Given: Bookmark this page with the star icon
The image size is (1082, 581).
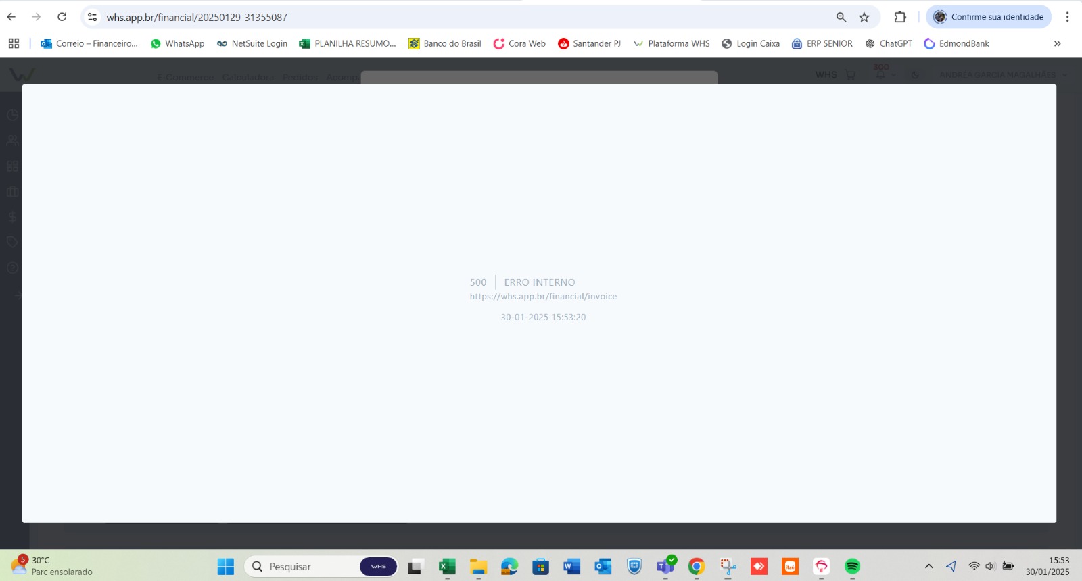Looking at the screenshot, I should point(864,17).
